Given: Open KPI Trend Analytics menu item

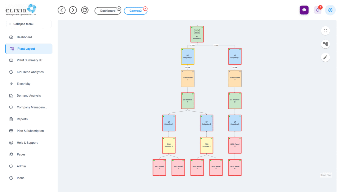Looking at the screenshot, I should pos(30,72).
